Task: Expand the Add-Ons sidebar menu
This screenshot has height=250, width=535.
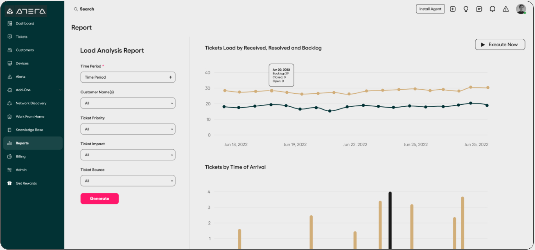Action: click(33, 90)
